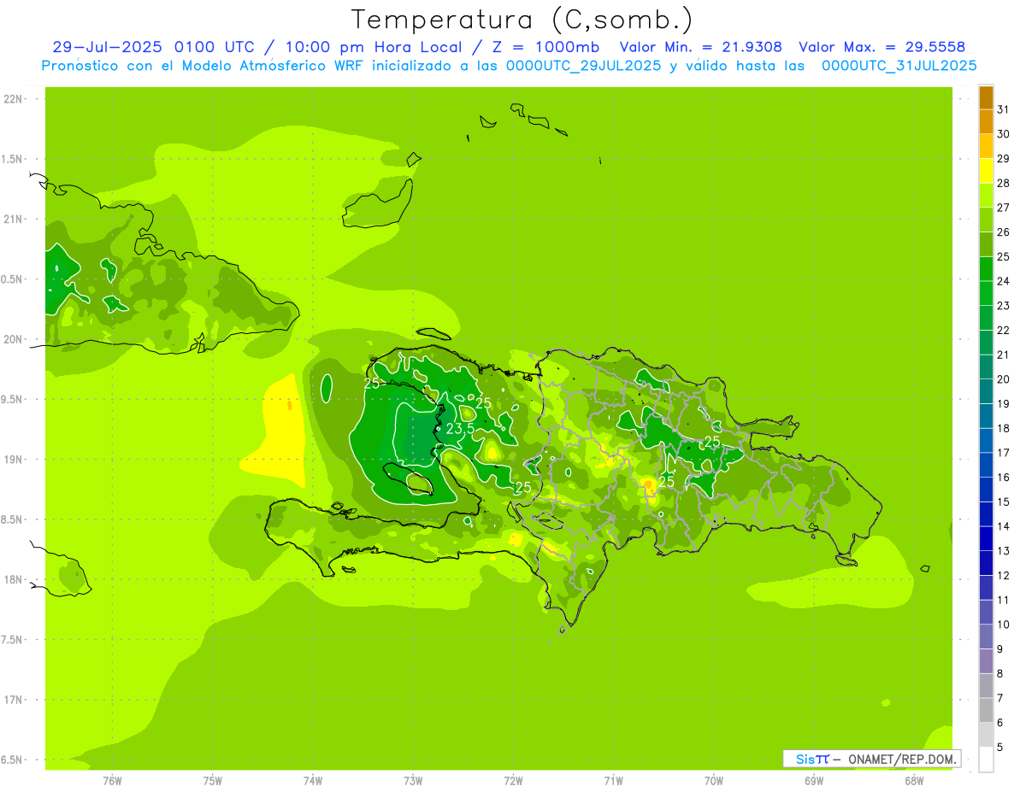Click the legend value "18"
The height and width of the screenshot is (792, 1026).
tap(1003, 428)
